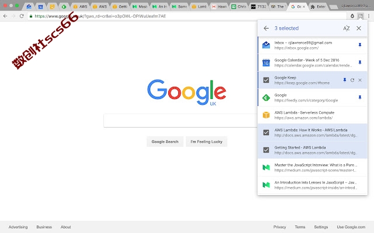Viewport: 374px width, 233px height.
Task: Select the AWS Lambda - Serverless Compute row
Action: [x=313, y=115]
